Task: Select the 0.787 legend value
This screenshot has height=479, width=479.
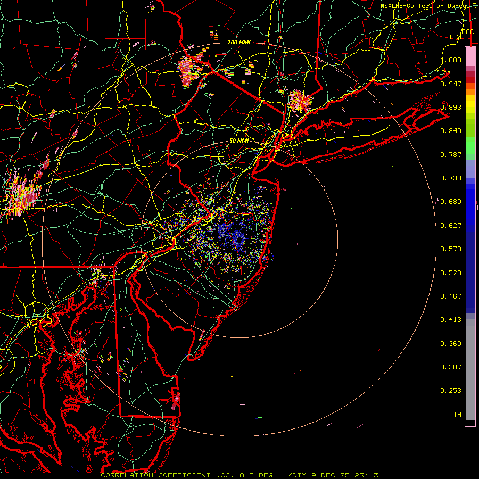Action: (451, 154)
